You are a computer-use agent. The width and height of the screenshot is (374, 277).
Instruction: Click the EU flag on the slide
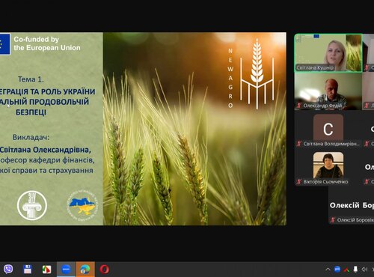point(5,44)
